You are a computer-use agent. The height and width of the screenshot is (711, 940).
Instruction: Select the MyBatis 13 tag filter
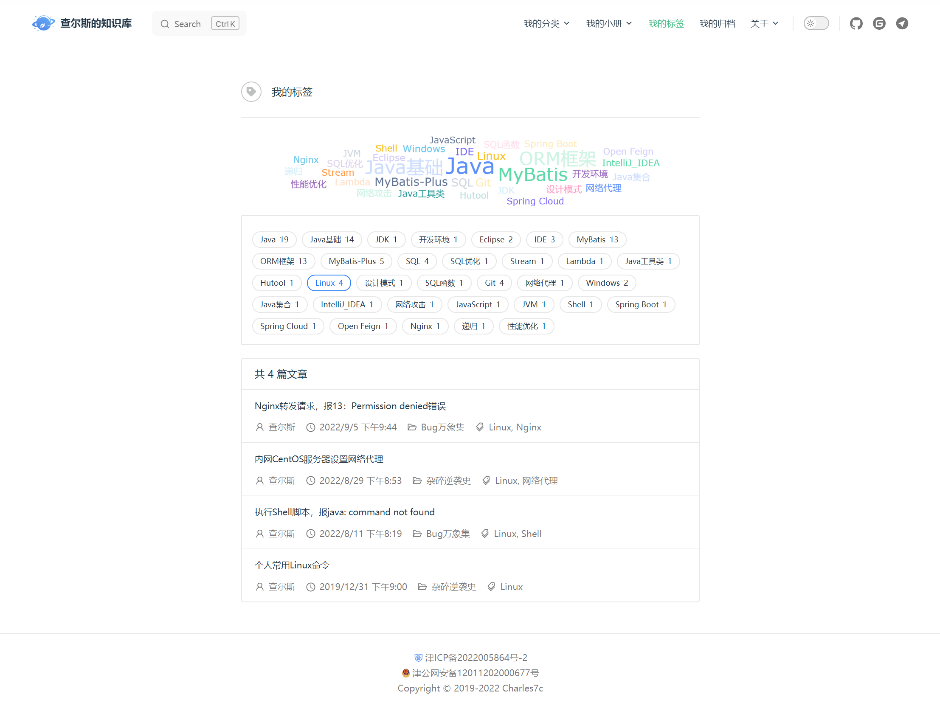[x=597, y=239]
